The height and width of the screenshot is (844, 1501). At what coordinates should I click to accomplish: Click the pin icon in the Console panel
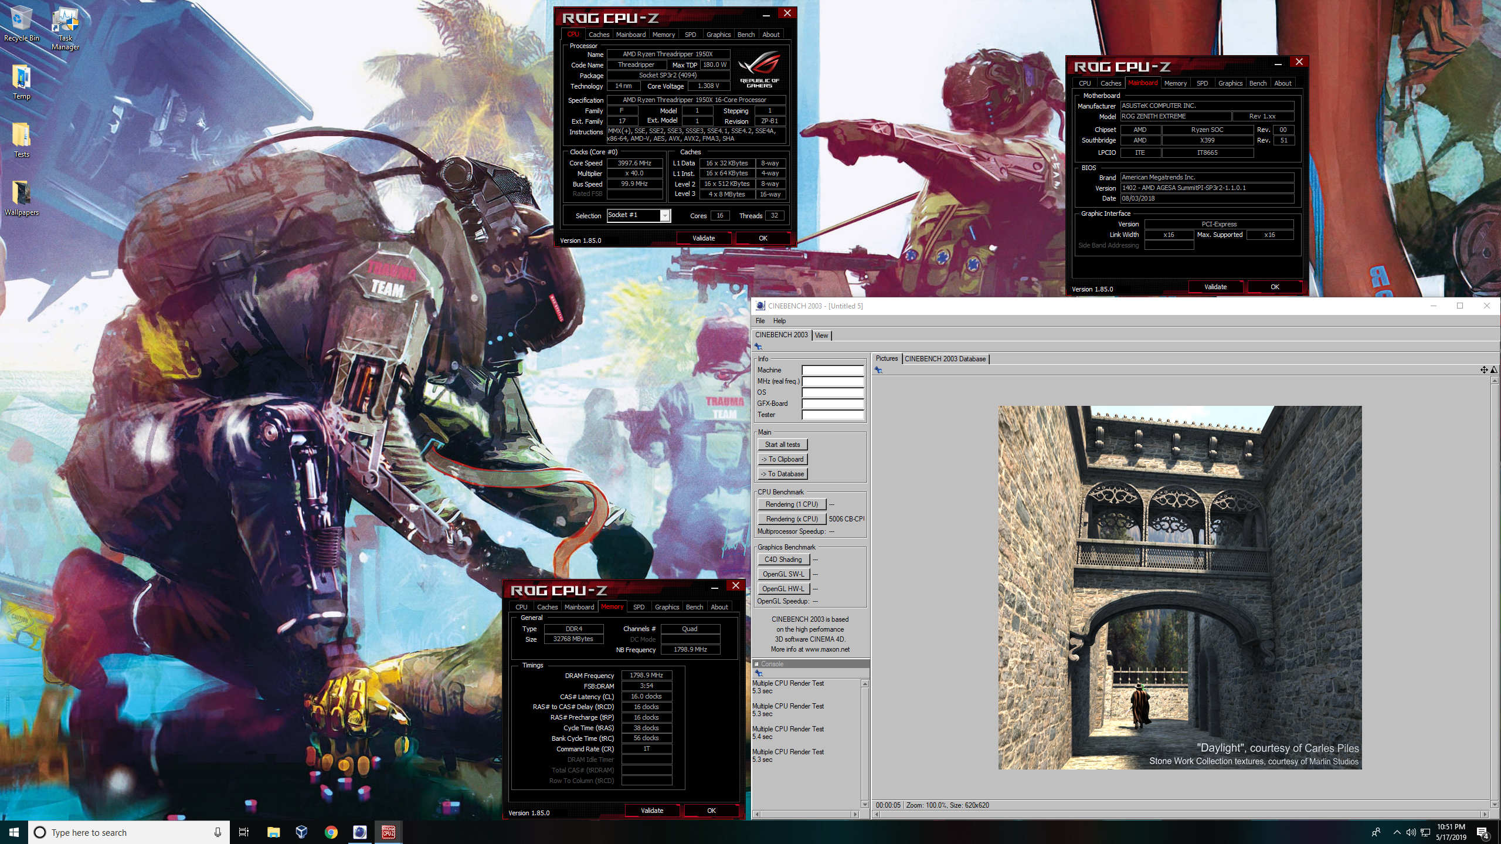(758, 673)
